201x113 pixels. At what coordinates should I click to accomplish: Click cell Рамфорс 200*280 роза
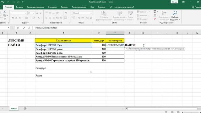(63, 53)
